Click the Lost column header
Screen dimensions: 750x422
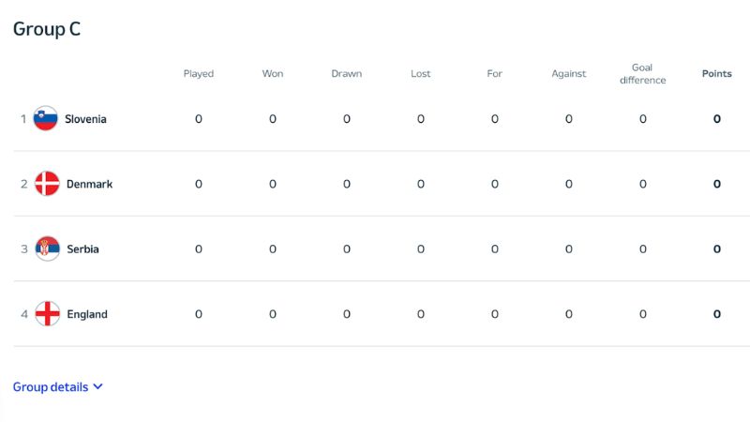pos(420,74)
